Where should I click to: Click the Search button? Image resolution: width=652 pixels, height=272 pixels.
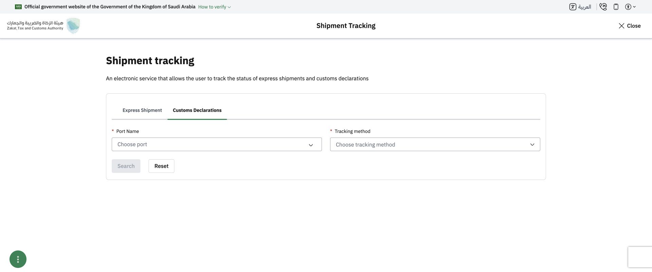[x=126, y=166]
